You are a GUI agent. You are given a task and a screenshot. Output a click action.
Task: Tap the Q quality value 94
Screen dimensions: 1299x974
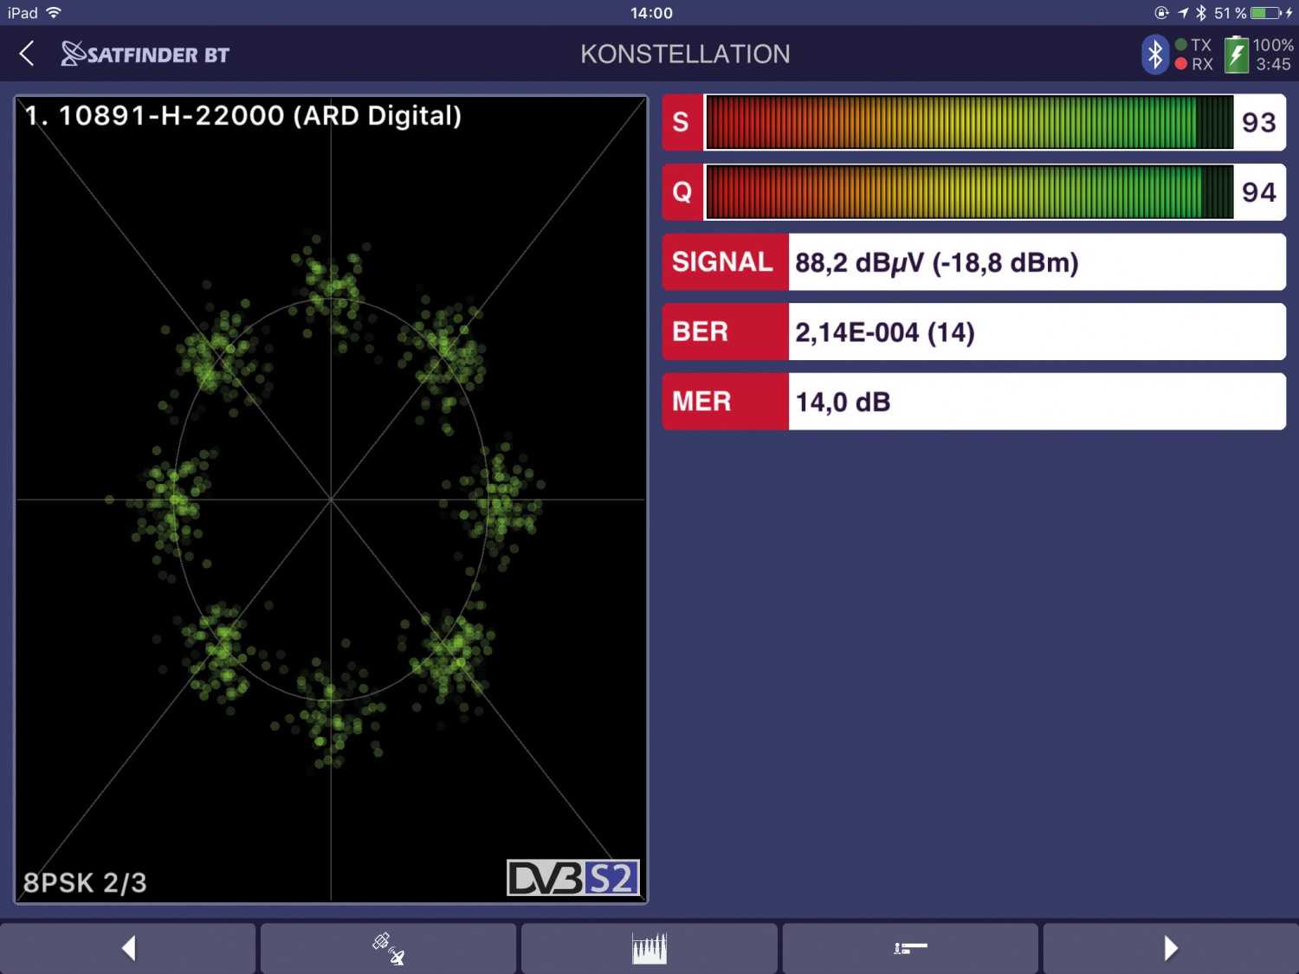point(1259,192)
